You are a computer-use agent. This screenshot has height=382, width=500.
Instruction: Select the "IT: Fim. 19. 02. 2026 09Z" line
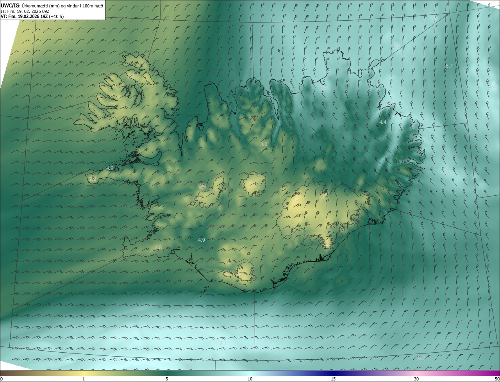[25, 11]
